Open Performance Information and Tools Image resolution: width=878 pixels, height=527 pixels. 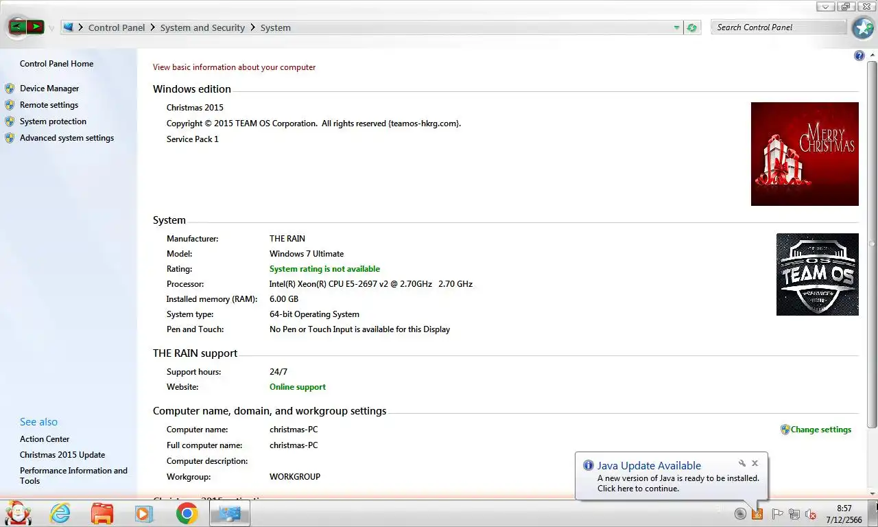(x=73, y=476)
